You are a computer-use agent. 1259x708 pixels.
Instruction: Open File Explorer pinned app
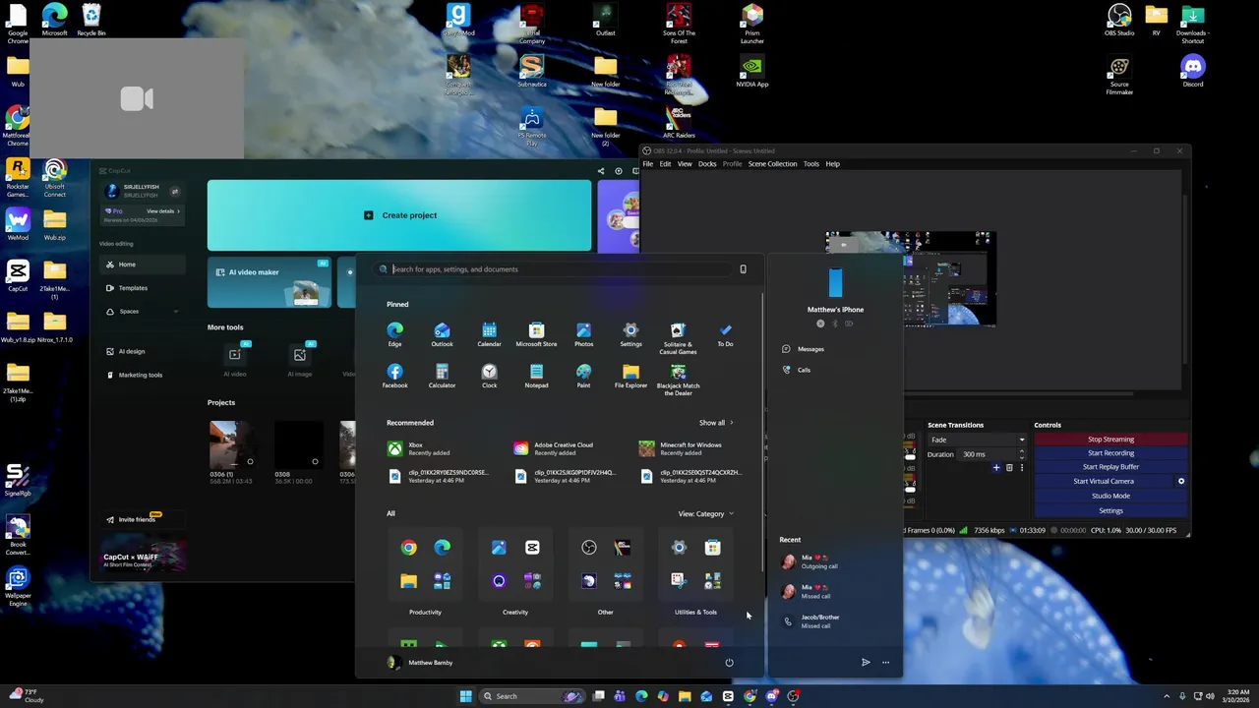(x=630, y=376)
